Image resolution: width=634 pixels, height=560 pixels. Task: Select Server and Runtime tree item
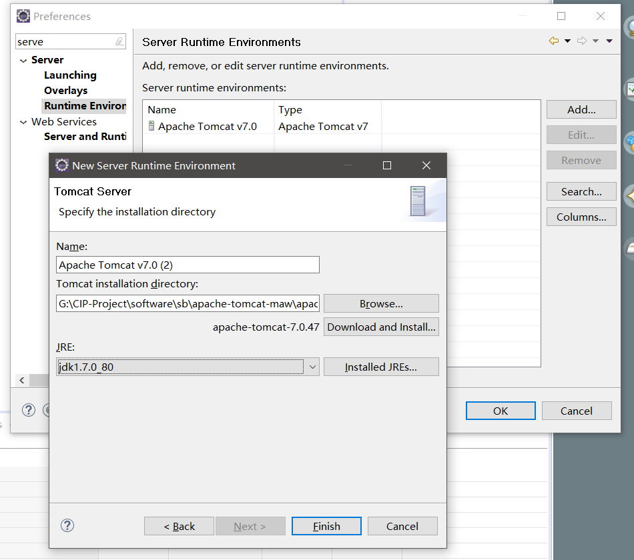coord(85,137)
